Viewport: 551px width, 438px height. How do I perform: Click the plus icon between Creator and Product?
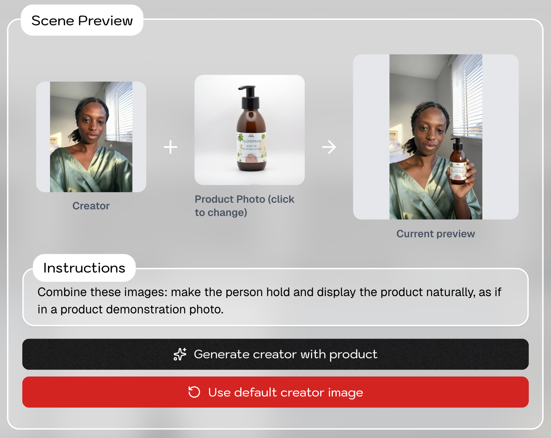(170, 147)
